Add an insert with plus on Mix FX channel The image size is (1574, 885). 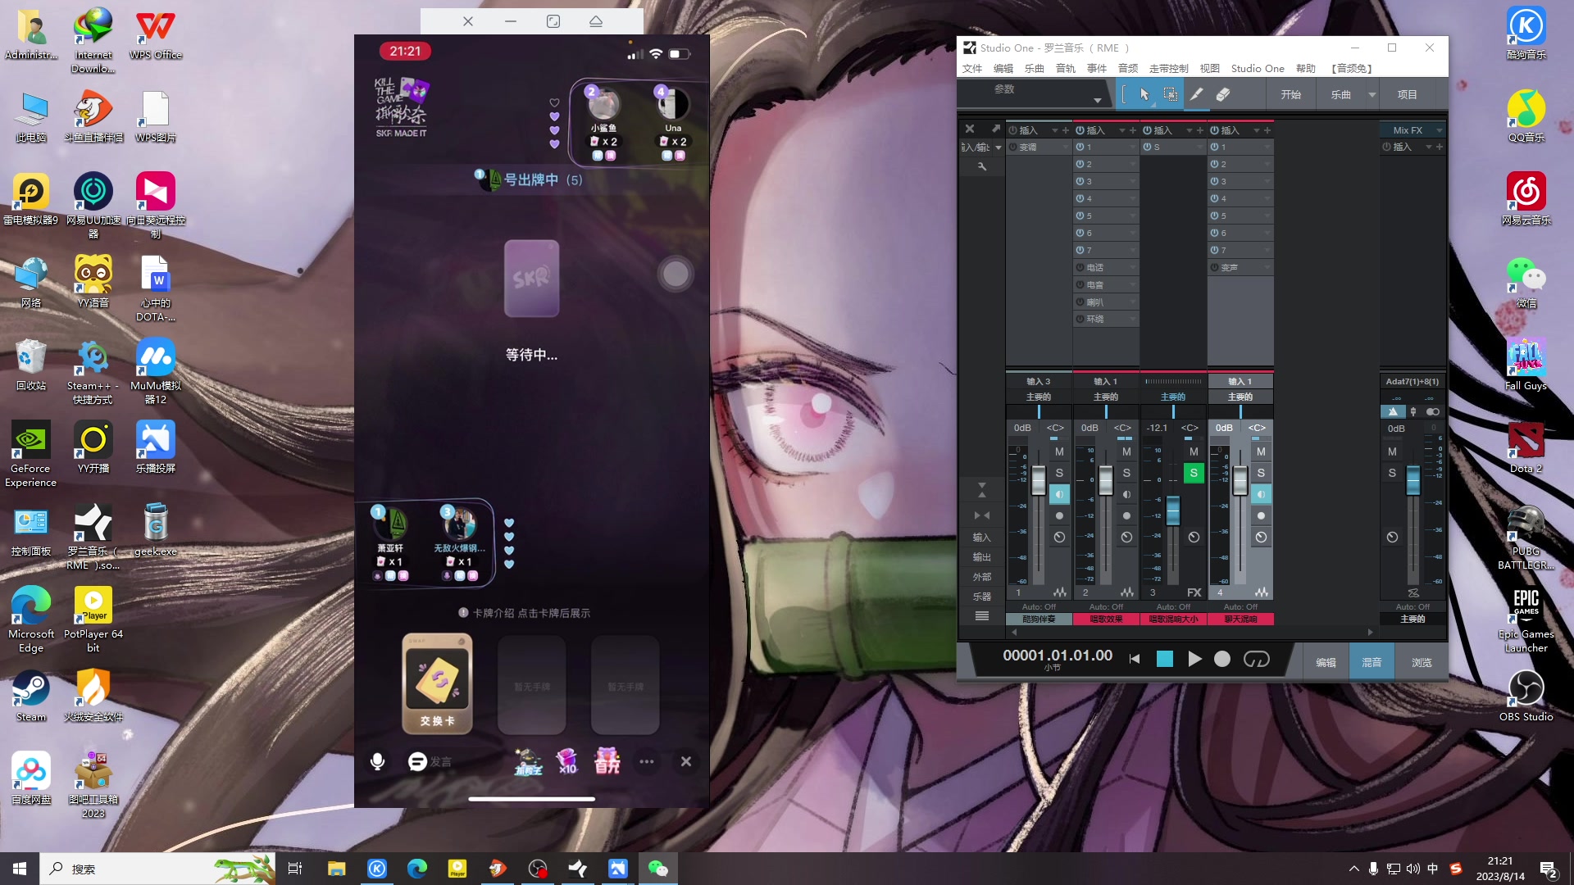click(x=1440, y=147)
